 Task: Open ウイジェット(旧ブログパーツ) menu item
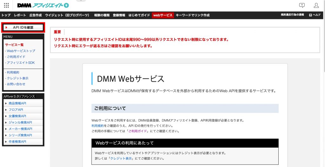[x=68, y=15]
